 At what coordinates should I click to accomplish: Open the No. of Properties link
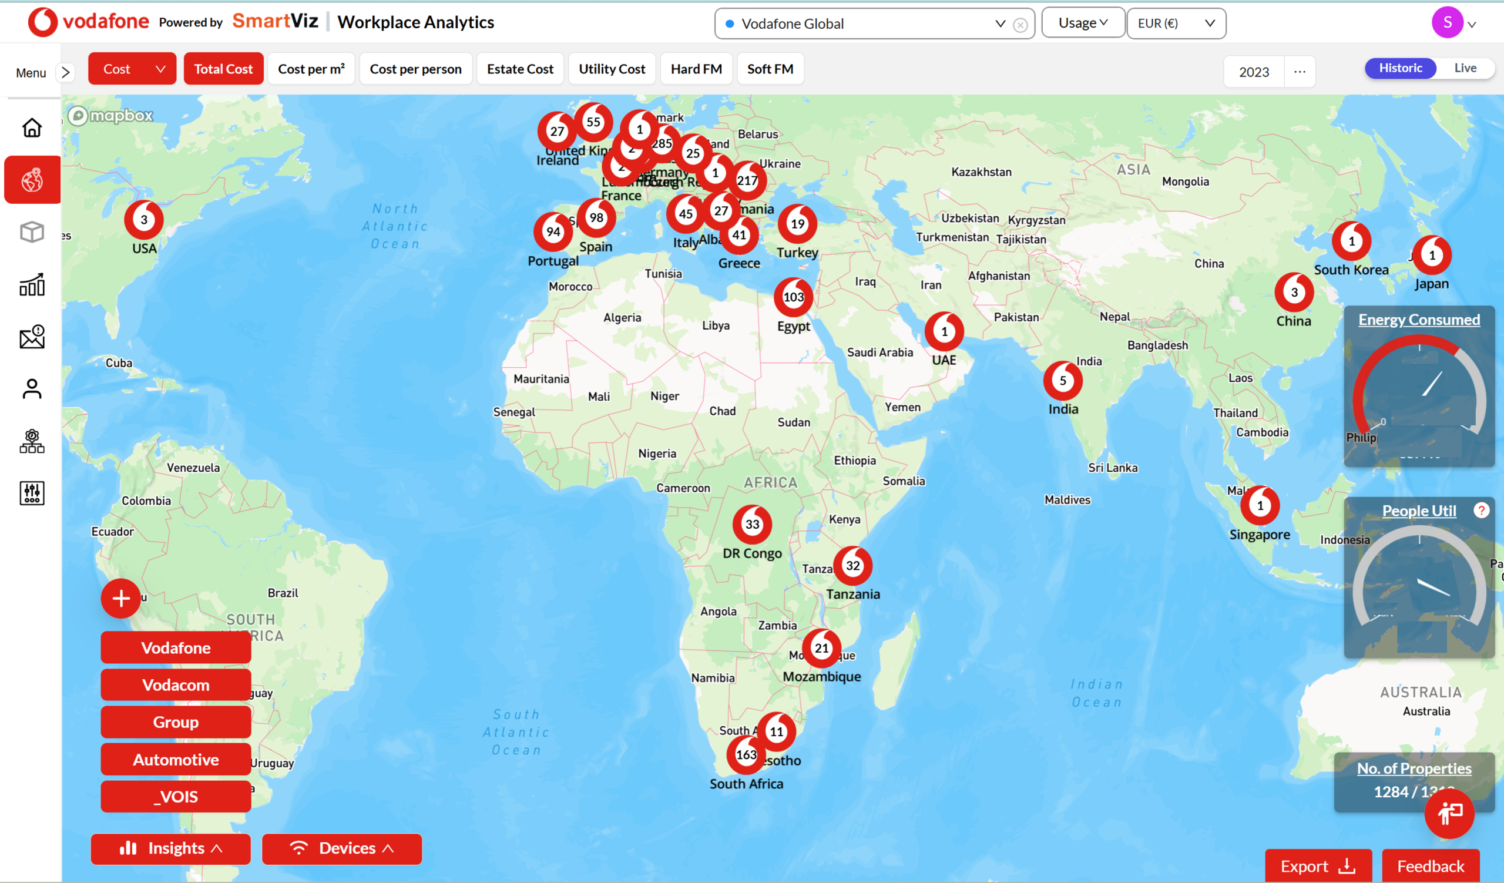tap(1414, 768)
